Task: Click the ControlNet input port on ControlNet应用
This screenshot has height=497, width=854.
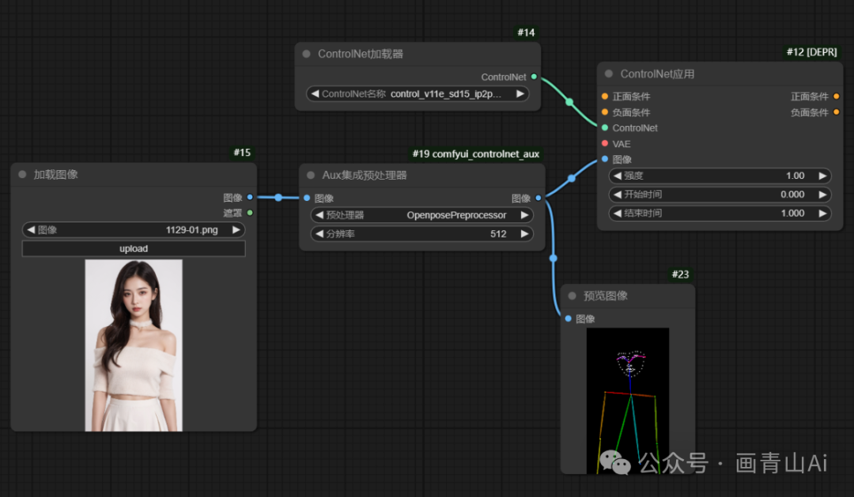Action: coord(605,127)
